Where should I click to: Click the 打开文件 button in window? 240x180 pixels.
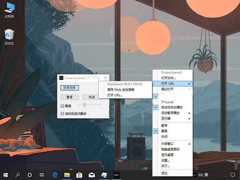coord(70,88)
